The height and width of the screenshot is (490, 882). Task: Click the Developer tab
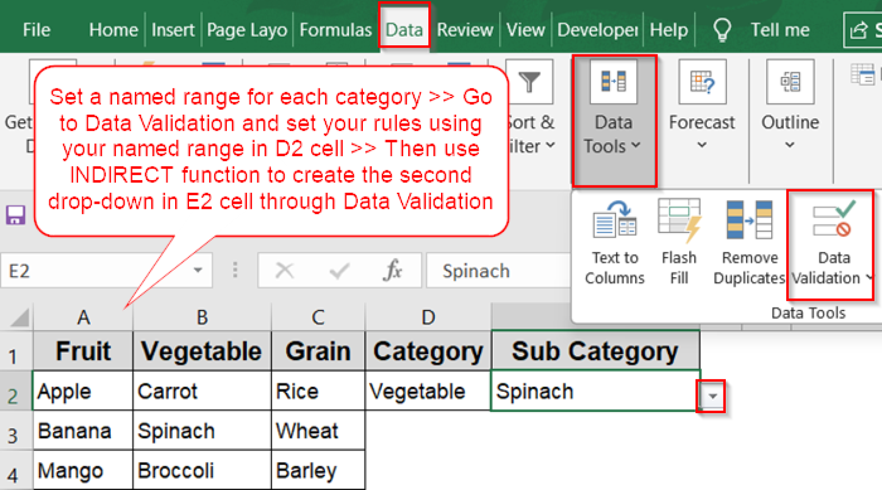click(597, 29)
